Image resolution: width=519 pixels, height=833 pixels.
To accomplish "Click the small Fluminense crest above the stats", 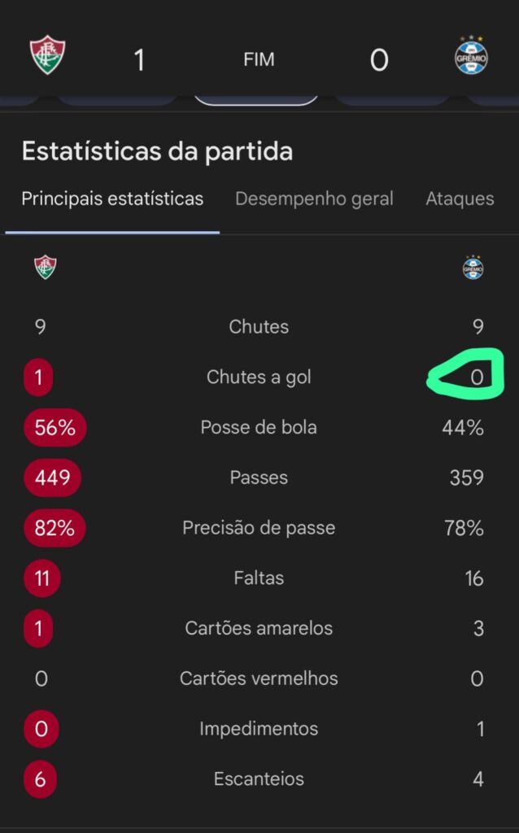I will tap(45, 267).
